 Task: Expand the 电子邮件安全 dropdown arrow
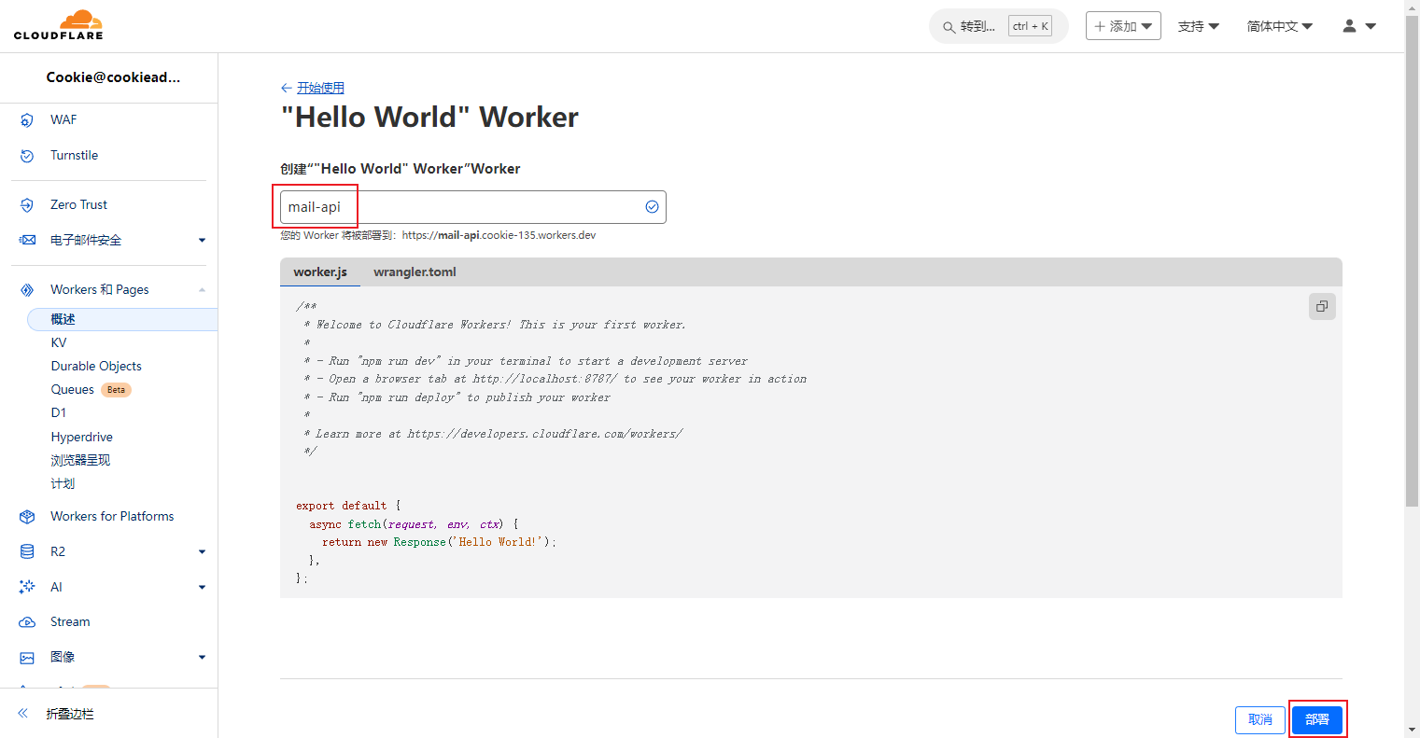coord(202,241)
